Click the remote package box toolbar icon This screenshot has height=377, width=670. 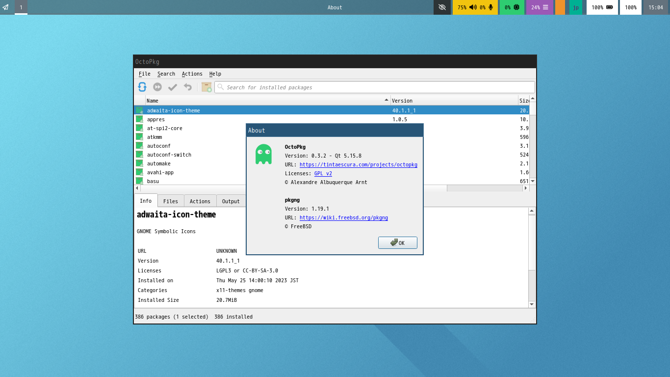206,87
